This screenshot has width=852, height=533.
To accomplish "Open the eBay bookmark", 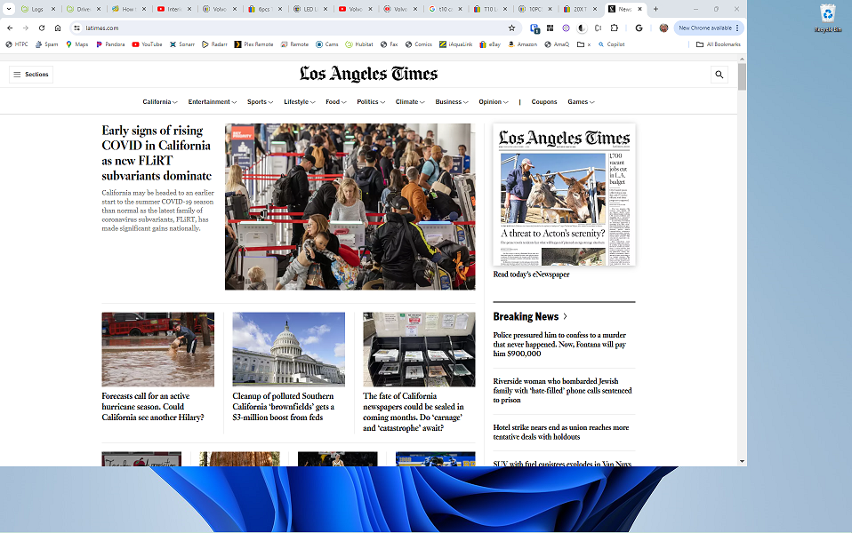I will tap(490, 44).
